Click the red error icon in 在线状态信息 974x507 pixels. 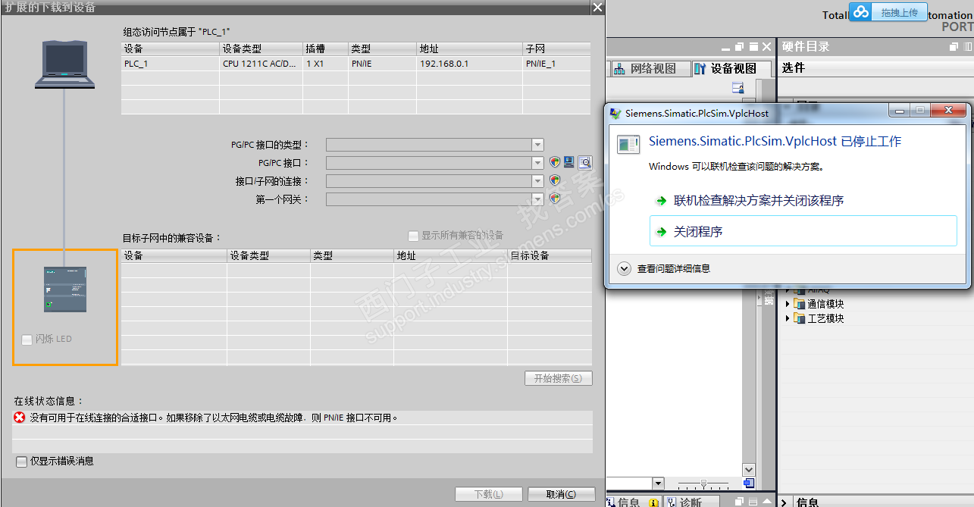[20, 417]
